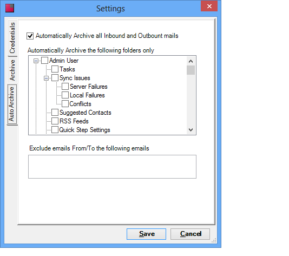
Task: Collapse the Admin User tree node
Action: 36,61
